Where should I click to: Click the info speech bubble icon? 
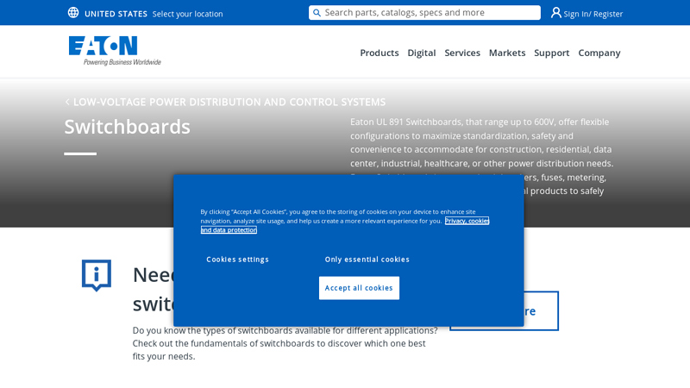[x=97, y=275]
